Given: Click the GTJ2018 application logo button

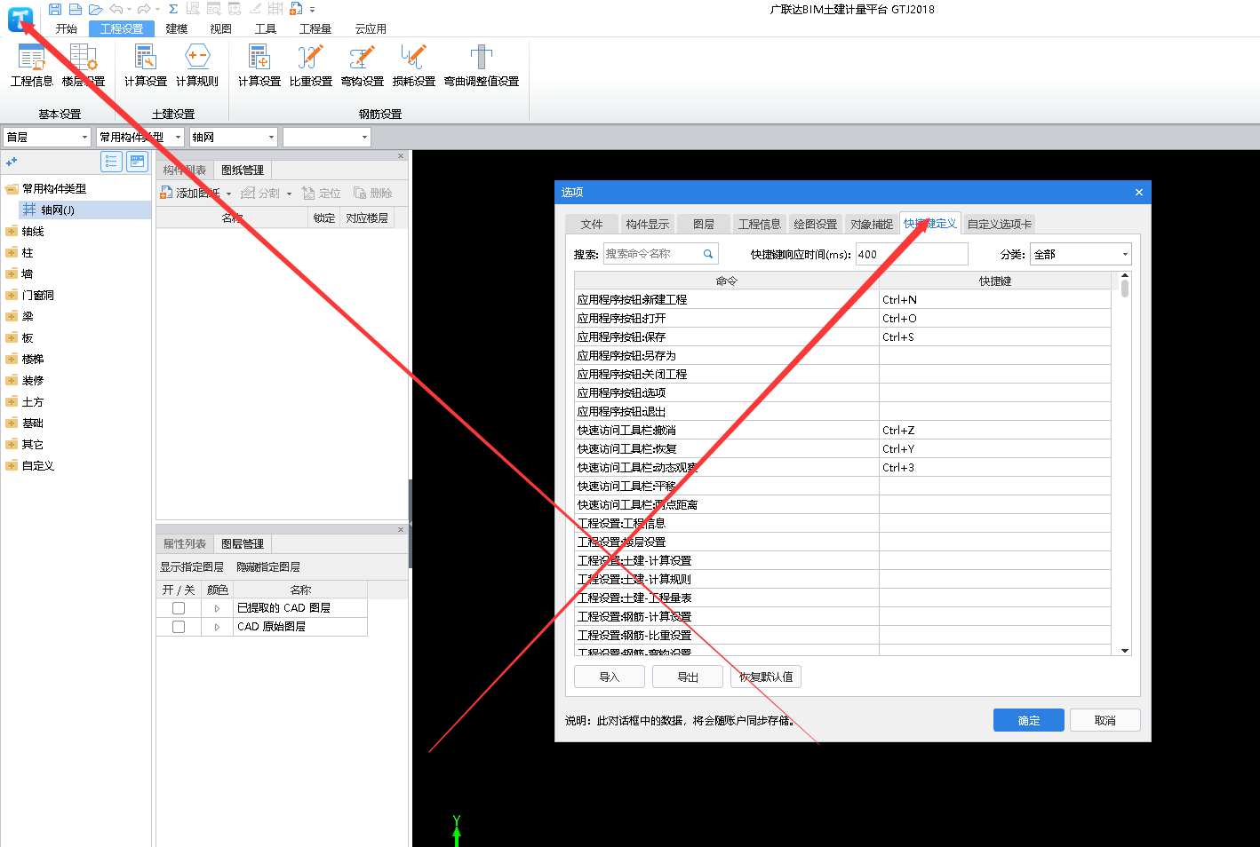Looking at the screenshot, I should (x=20, y=19).
